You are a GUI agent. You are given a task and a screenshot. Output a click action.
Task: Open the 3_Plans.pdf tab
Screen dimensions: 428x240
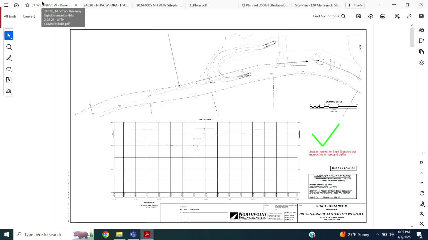tap(198, 5)
